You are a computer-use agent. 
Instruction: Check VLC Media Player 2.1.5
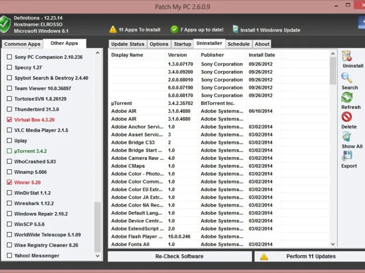[x=9, y=130]
